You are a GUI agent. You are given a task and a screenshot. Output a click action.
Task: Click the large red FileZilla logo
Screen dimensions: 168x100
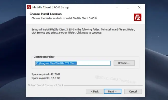[137, 17]
